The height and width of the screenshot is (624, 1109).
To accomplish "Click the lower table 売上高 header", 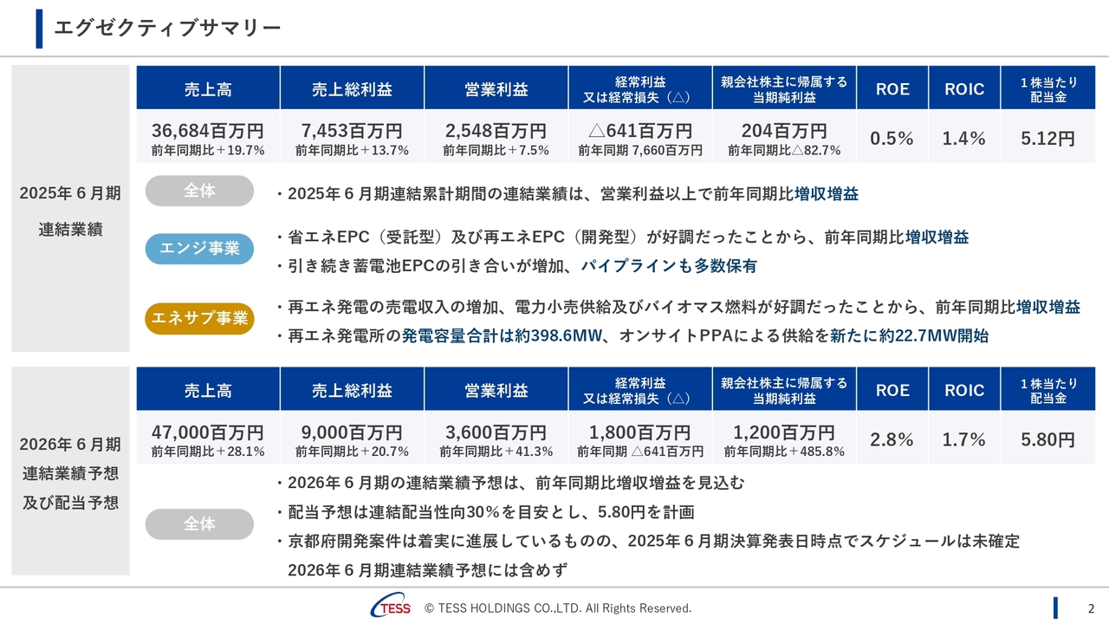I will (x=208, y=390).
